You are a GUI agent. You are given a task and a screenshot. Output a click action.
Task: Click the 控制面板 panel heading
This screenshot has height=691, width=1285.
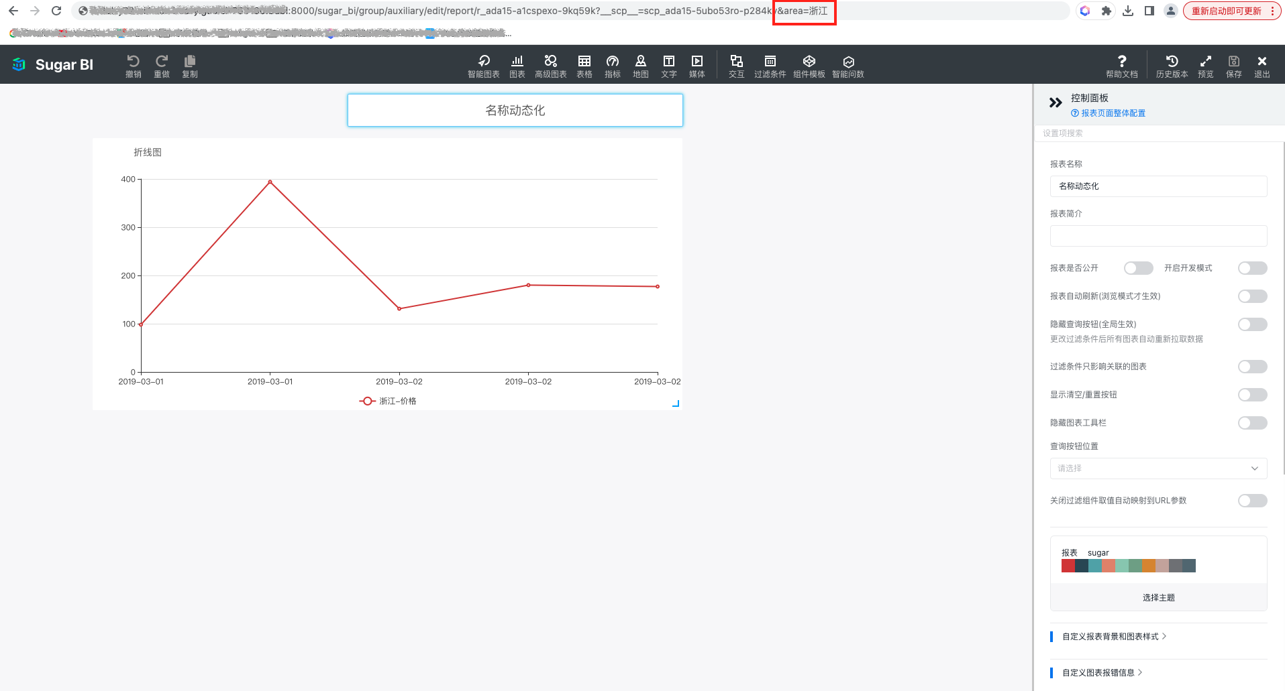point(1089,98)
